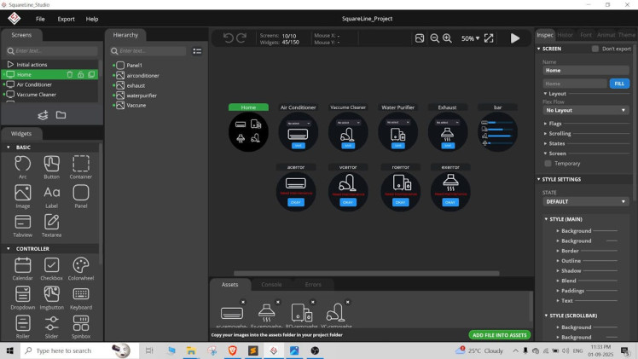Image resolution: width=638 pixels, height=359 pixels.
Task: Click the play simulation button
Action: click(x=514, y=38)
